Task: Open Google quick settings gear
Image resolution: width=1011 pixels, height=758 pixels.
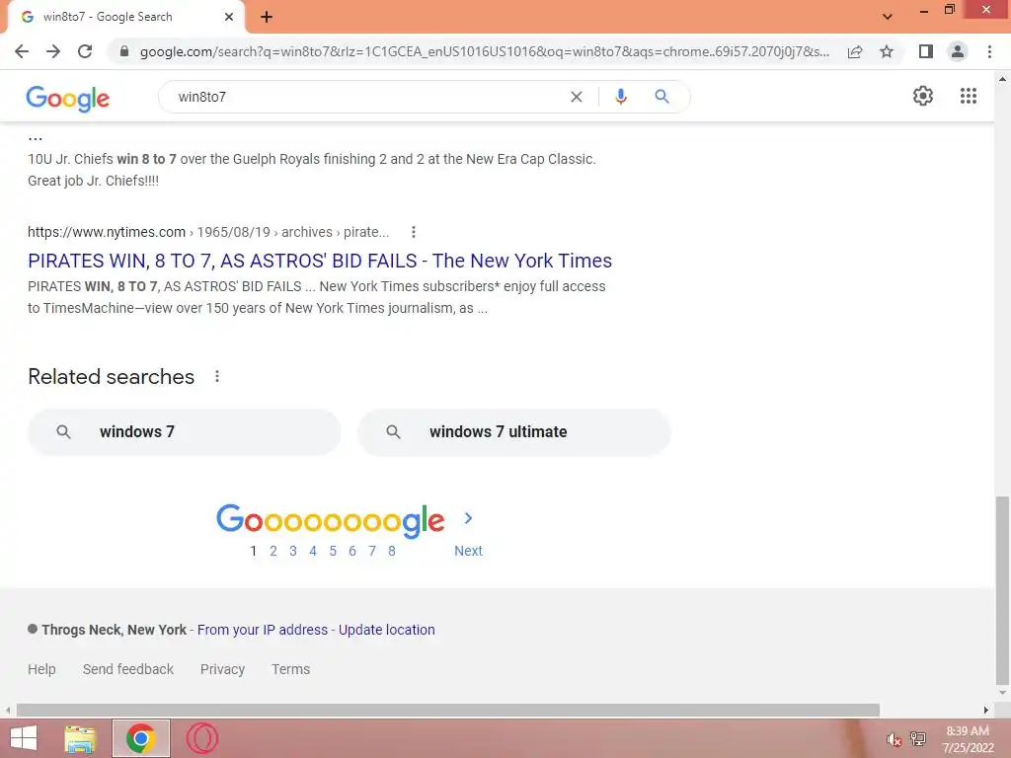Action: [x=923, y=96]
